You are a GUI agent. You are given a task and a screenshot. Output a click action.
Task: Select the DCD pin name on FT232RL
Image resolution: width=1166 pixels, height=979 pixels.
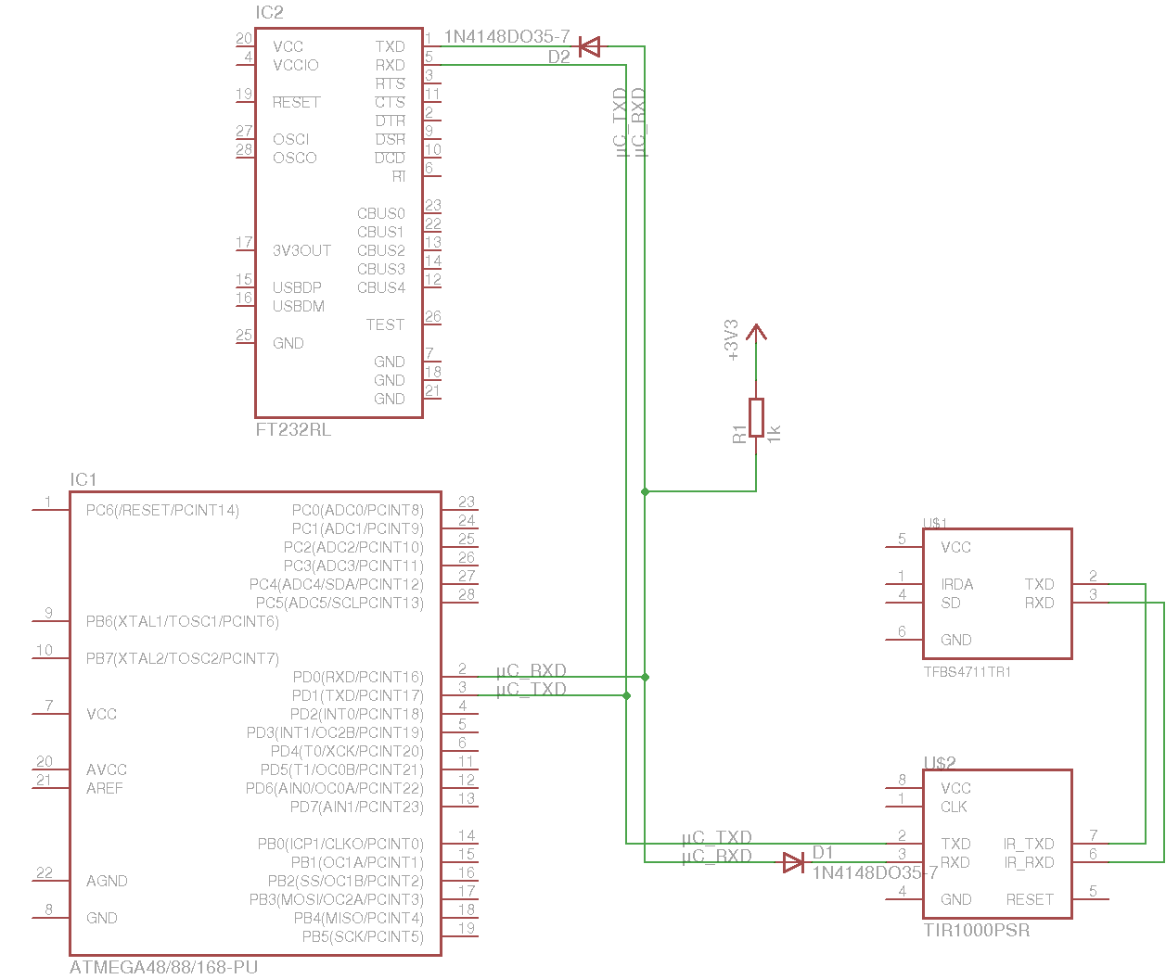[x=391, y=158]
